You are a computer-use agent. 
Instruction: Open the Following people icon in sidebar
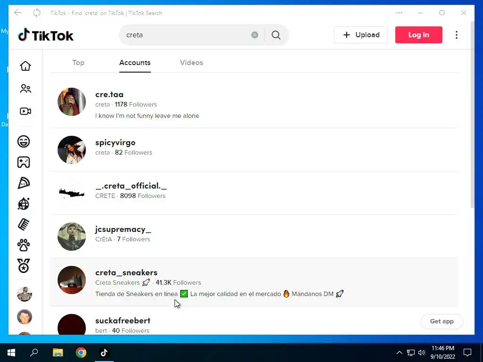click(x=25, y=89)
